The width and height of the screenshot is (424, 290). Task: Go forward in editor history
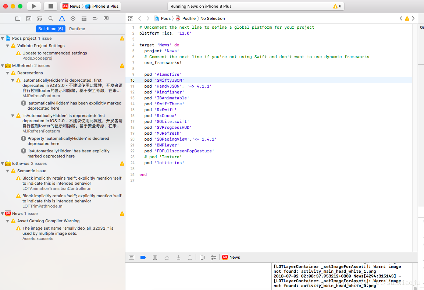(x=147, y=18)
